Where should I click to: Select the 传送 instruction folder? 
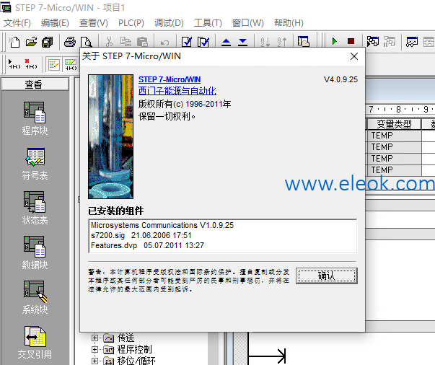(x=126, y=338)
